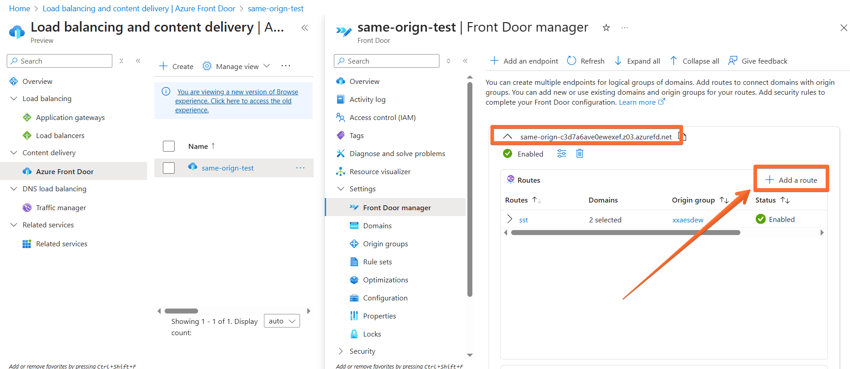Collapse the left navigation pane chevrons
This screenshot has height=369, width=850.
click(x=305, y=28)
